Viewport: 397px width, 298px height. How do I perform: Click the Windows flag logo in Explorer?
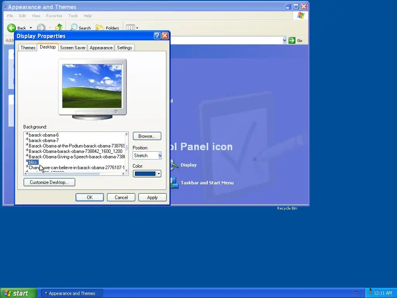pyautogui.click(x=300, y=16)
